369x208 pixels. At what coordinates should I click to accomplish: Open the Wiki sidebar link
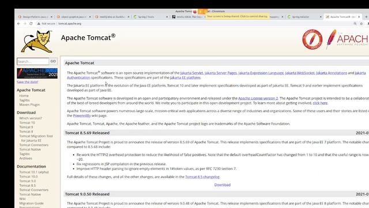22,199
